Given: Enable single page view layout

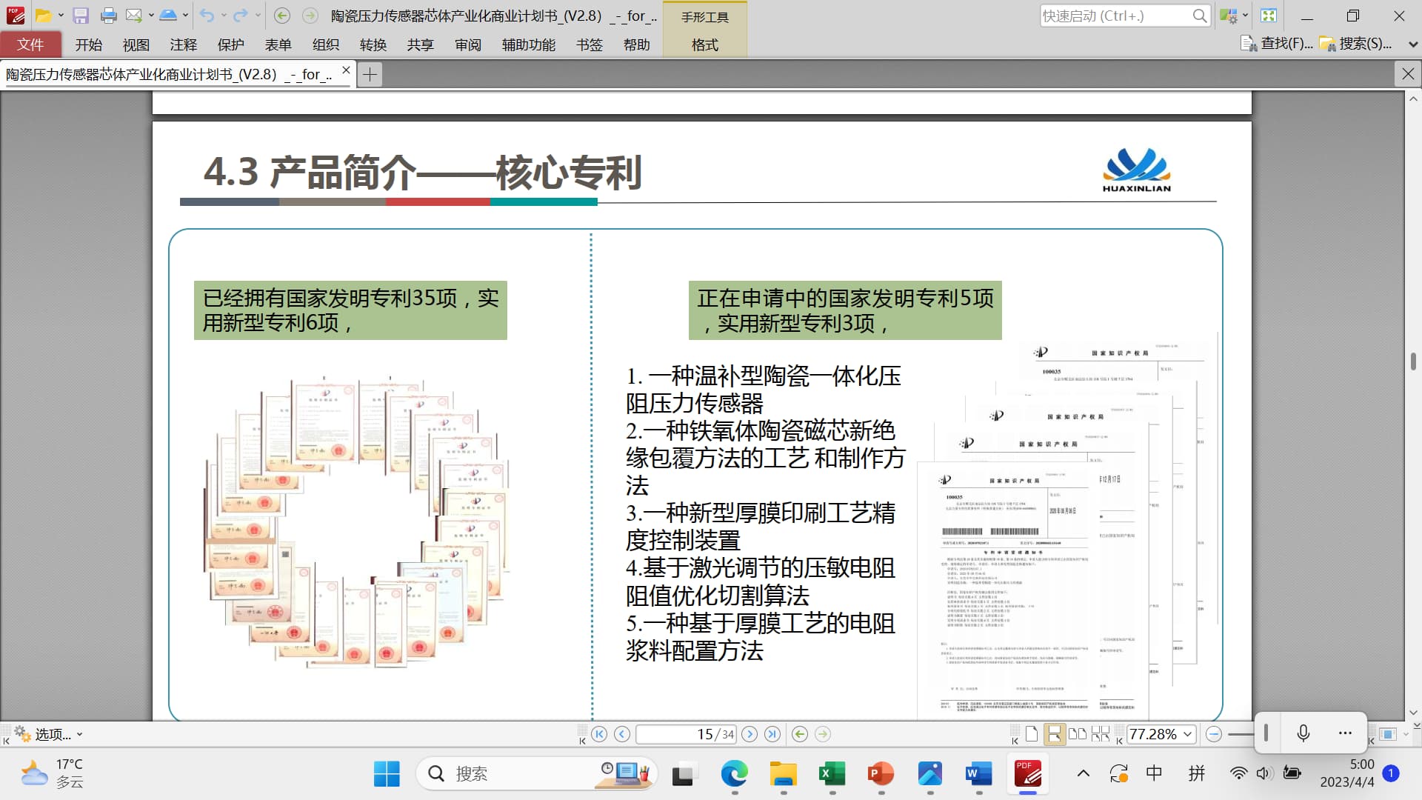Looking at the screenshot, I should click(1031, 734).
